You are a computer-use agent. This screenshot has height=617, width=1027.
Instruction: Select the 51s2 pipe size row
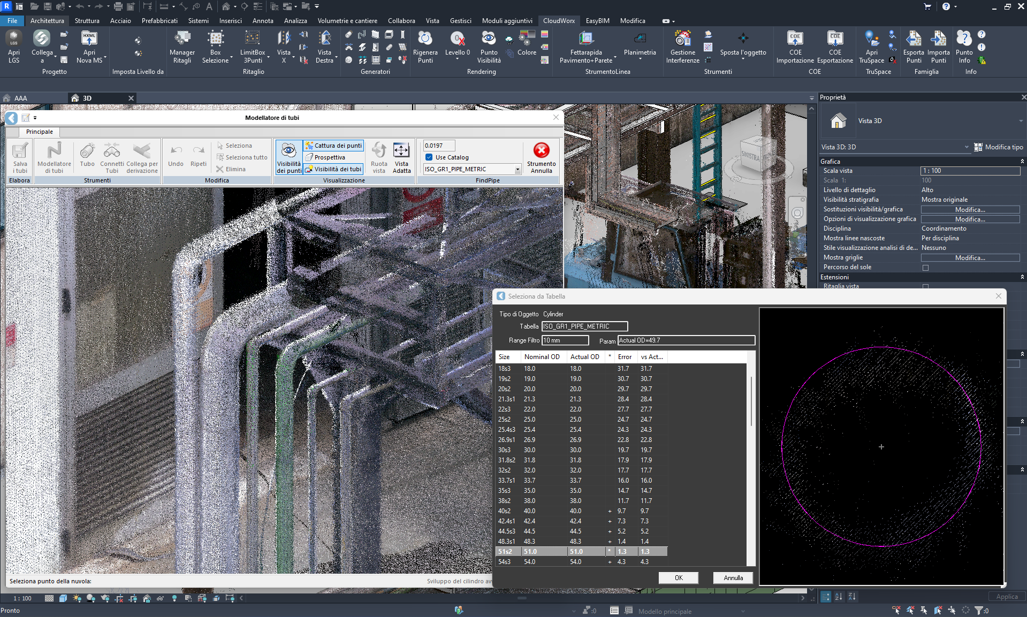point(582,551)
